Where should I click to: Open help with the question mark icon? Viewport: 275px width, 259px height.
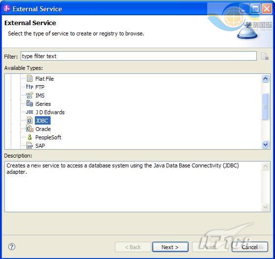(x=12, y=247)
